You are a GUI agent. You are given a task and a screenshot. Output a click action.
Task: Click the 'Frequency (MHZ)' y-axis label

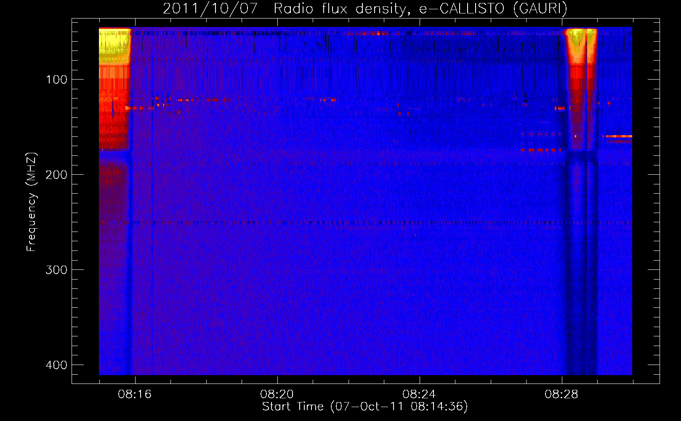tap(32, 202)
